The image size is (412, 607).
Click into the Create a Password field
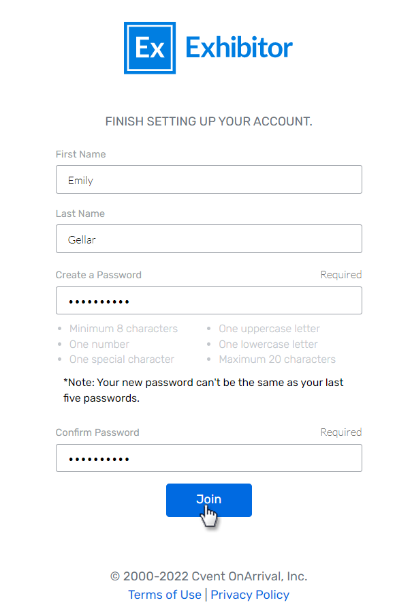click(208, 301)
